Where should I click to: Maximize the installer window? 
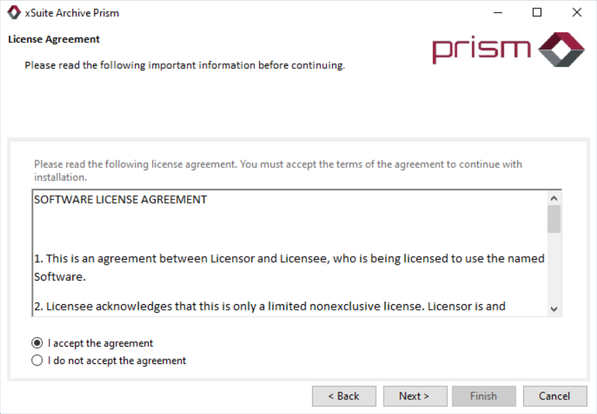click(x=537, y=13)
